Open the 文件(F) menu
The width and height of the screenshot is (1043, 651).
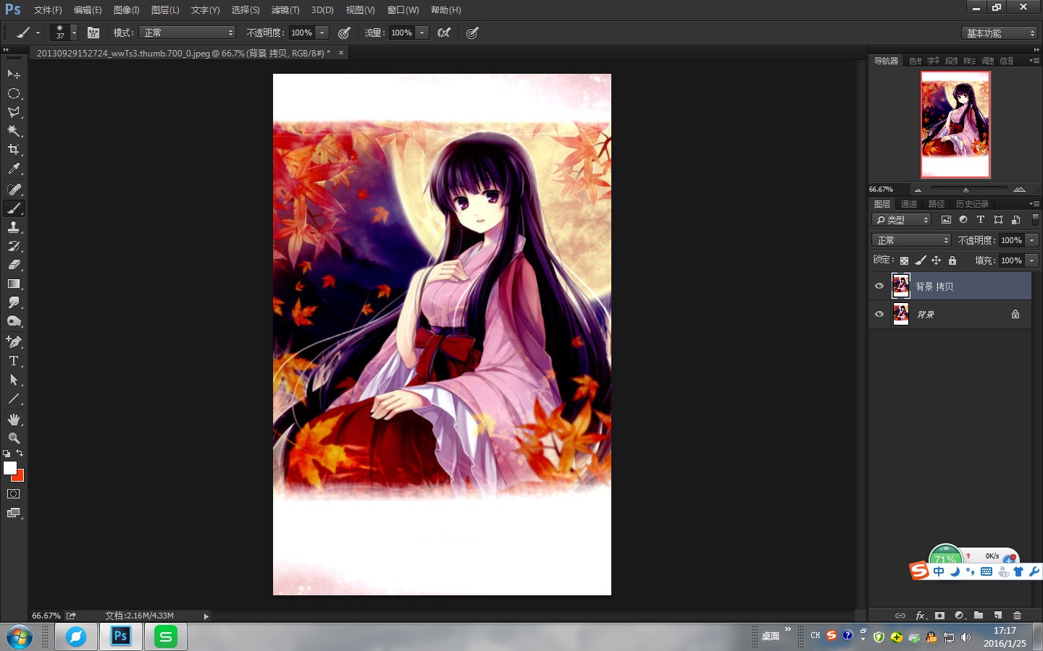click(48, 10)
